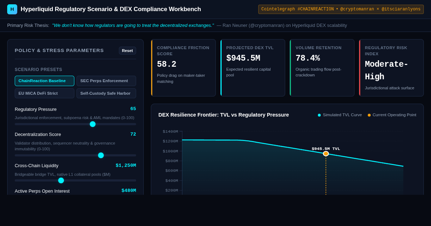Click the Simulated TVL Curve legend dot
This screenshot has width=431, height=226.
pyautogui.click(x=319, y=115)
